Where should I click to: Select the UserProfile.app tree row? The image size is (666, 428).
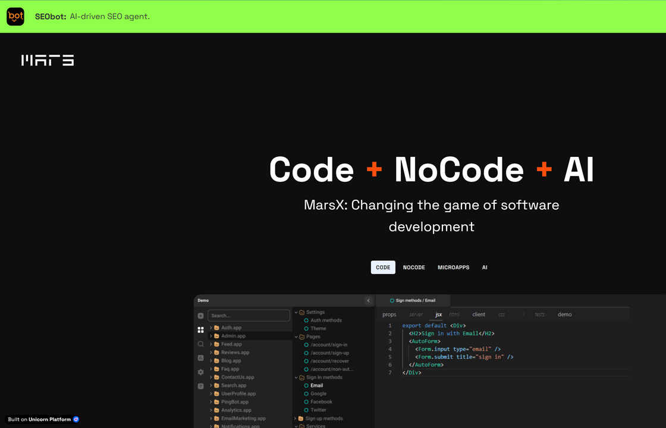(x=250, y=394)
